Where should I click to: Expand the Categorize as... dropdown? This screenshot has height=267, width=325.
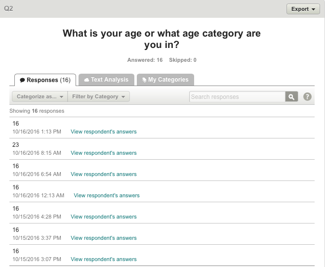click(x=40, y=97)
